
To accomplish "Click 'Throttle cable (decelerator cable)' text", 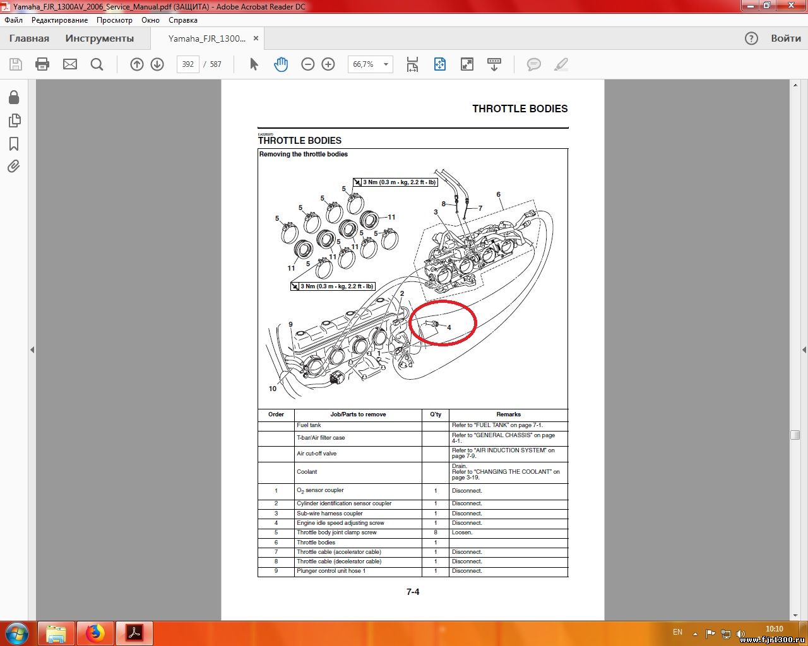I will [x=339, y=561].
